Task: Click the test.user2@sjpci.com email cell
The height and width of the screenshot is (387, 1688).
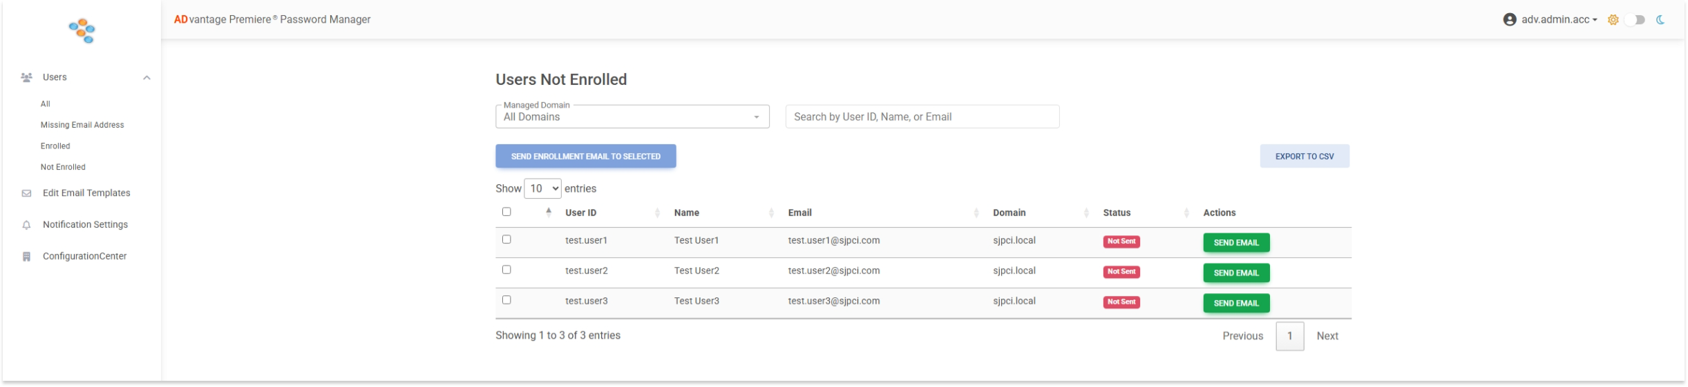Action: pyautogui.click(x=833, y=271)
